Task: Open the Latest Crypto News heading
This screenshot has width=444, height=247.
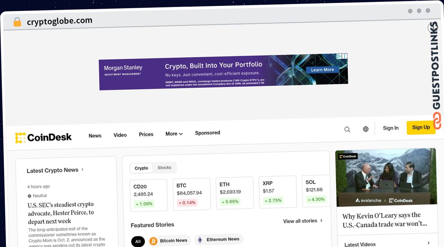Action: coord(53,170)
